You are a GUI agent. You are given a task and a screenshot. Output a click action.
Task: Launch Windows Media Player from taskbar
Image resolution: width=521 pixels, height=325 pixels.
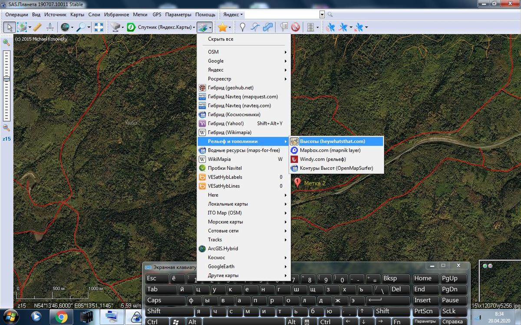(x=36, y=317)
